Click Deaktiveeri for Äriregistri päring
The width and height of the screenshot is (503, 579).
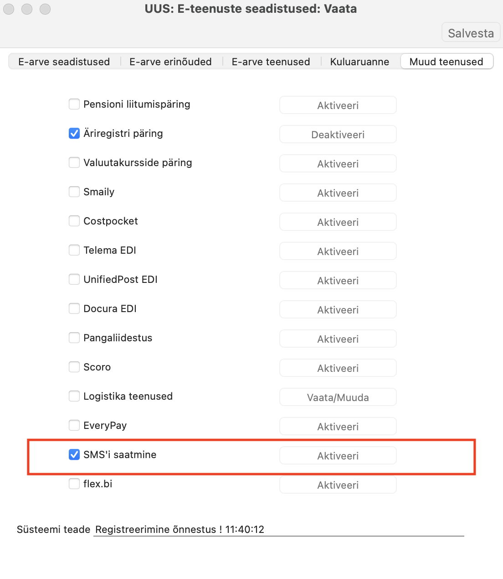point(338,135)
